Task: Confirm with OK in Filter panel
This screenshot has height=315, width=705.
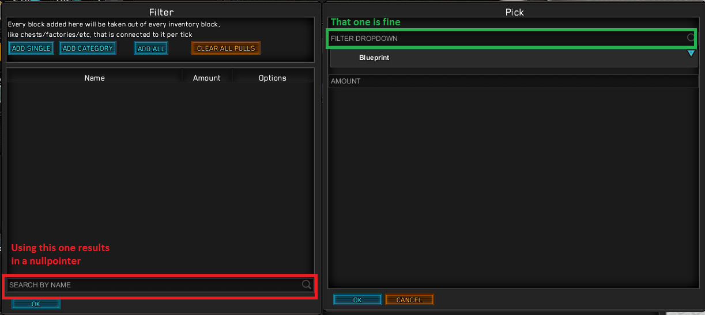Action: point(36,304)
